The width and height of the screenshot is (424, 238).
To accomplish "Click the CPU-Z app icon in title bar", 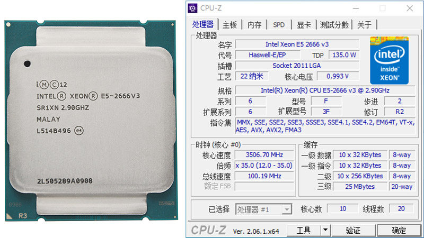I will (x=192, y=8).
